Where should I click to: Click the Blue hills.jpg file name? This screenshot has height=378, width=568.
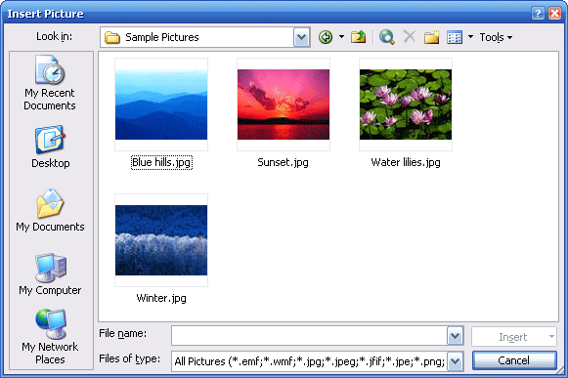161,162
